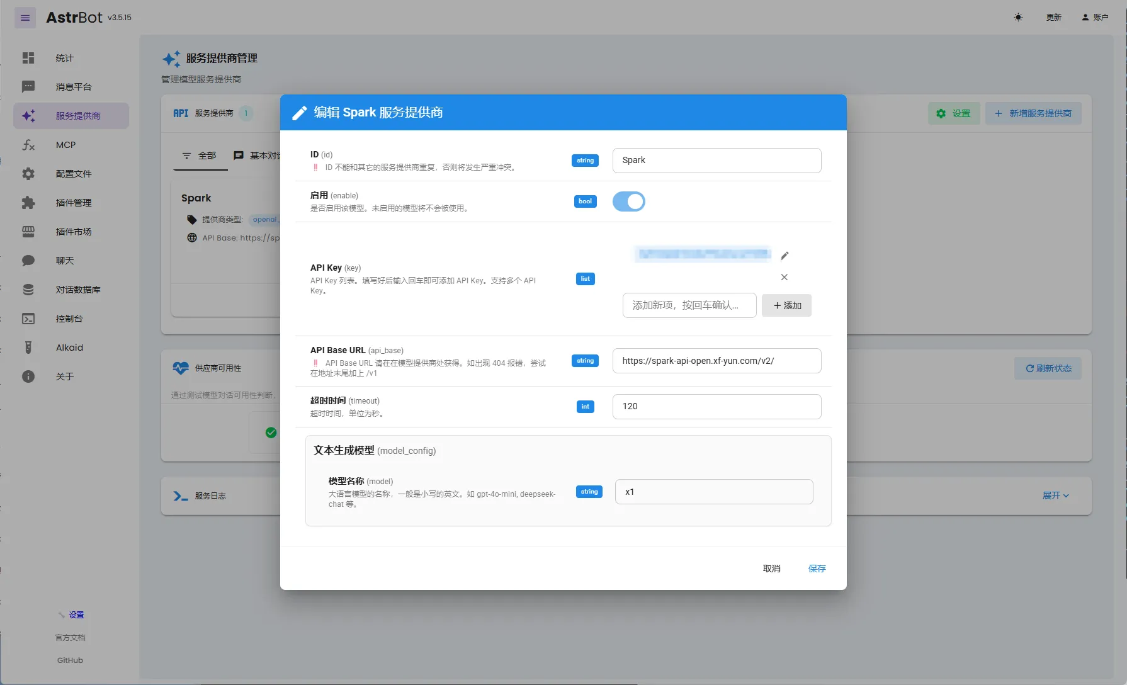Expand the 服务日志 panel via 展开
The width and height of the screenshot is (1127, 685).
click(x=1056, y=495)
